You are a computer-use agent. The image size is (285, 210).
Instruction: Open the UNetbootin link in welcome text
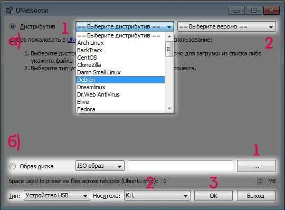tap(71, 40)
